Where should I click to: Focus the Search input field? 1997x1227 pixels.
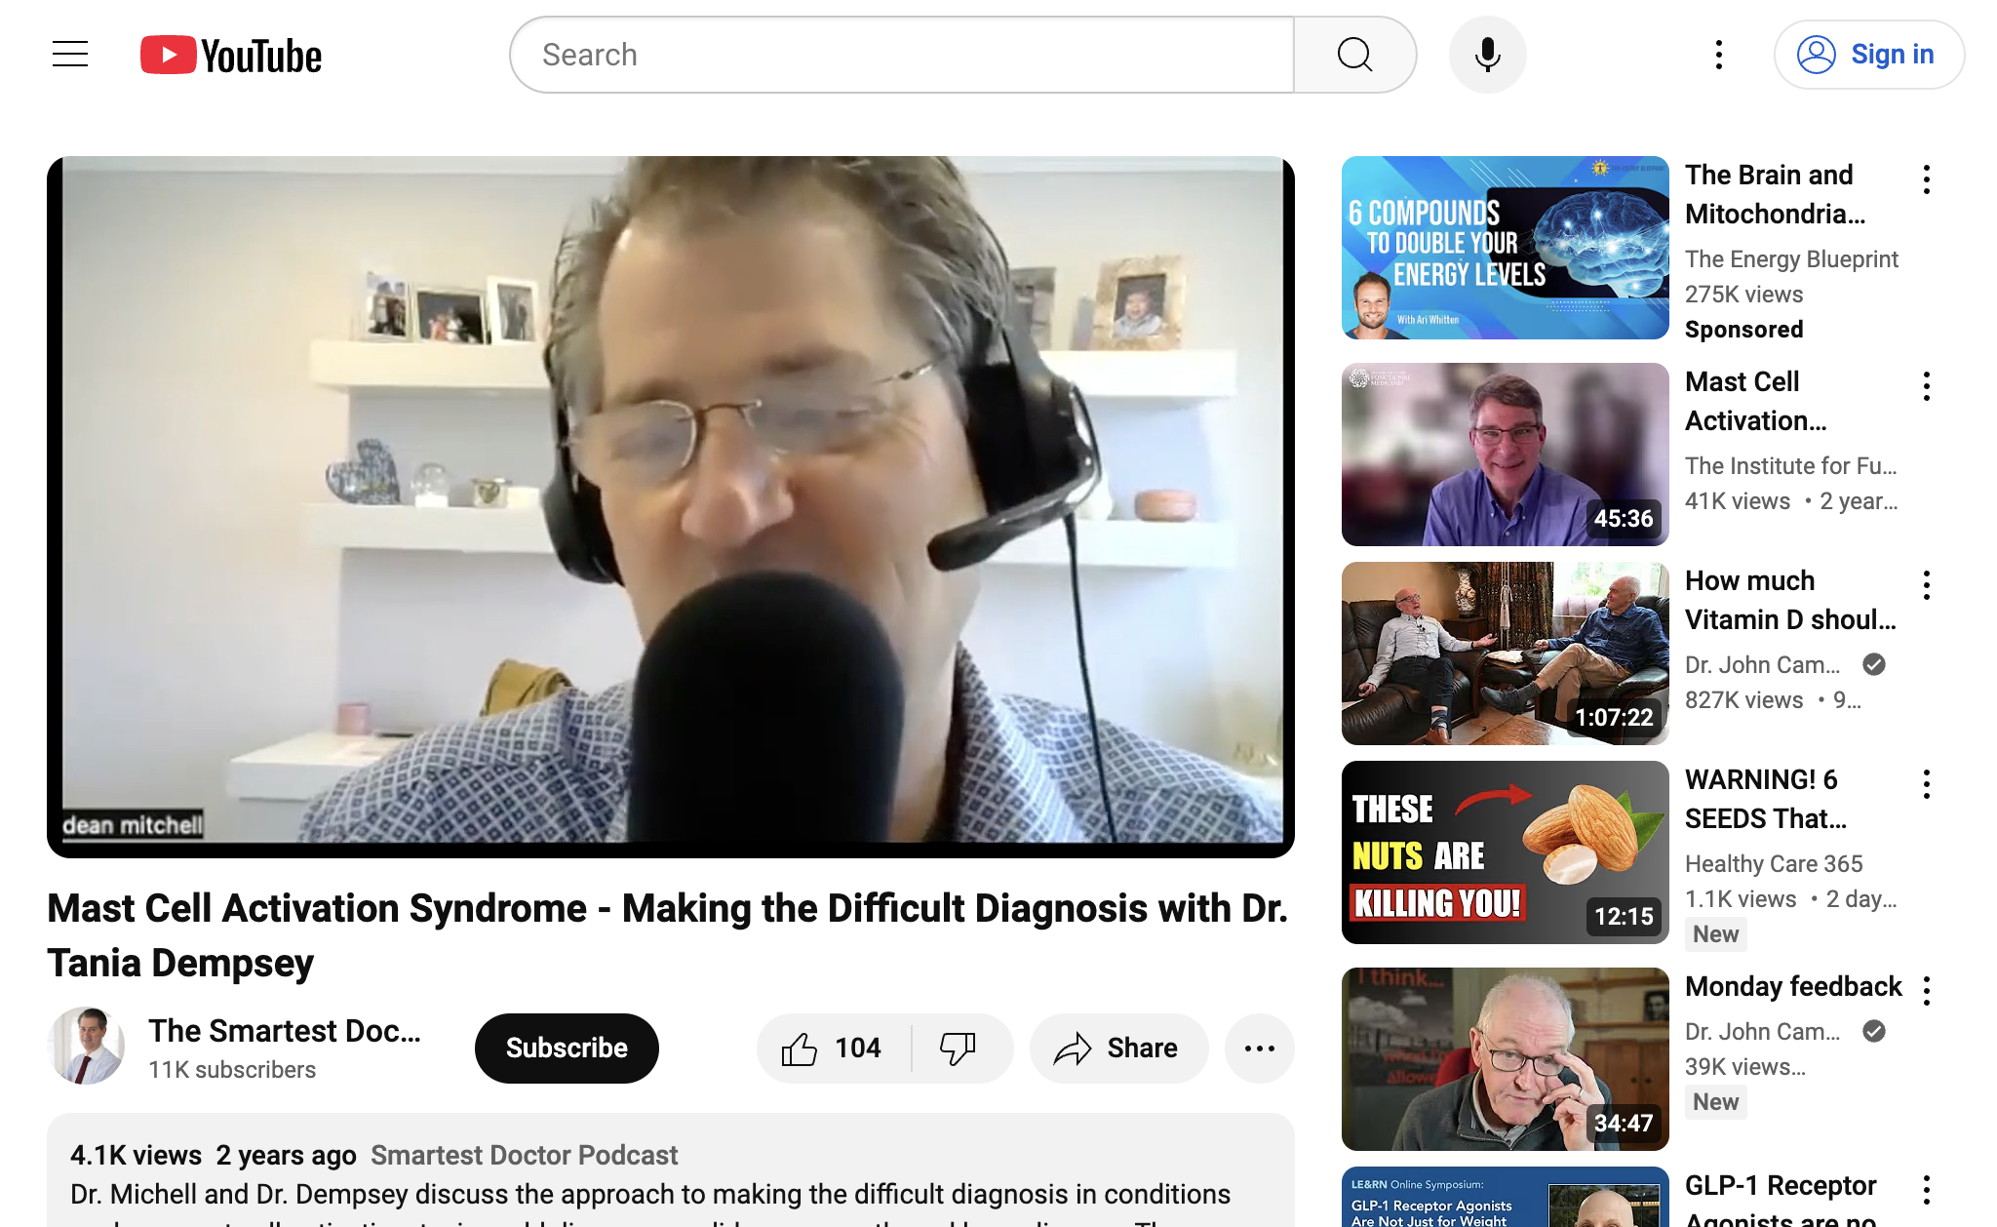coord(902,55)
